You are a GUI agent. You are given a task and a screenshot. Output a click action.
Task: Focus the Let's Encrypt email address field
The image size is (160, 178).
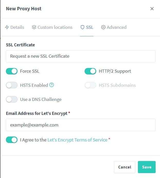[x=81, y=125]
